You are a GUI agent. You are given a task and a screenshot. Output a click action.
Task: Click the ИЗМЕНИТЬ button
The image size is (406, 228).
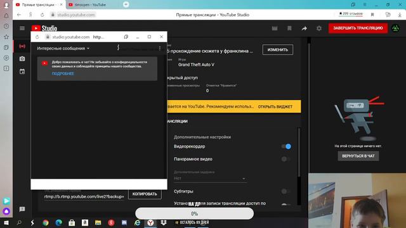pyautogui.click(x=278, y=49)
